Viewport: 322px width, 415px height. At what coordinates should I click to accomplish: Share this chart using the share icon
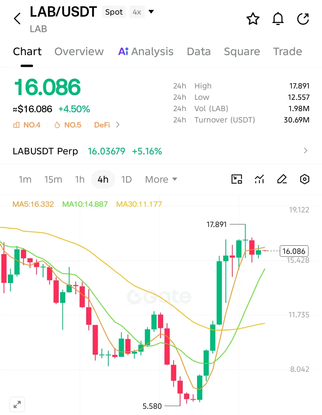(303, 19)
